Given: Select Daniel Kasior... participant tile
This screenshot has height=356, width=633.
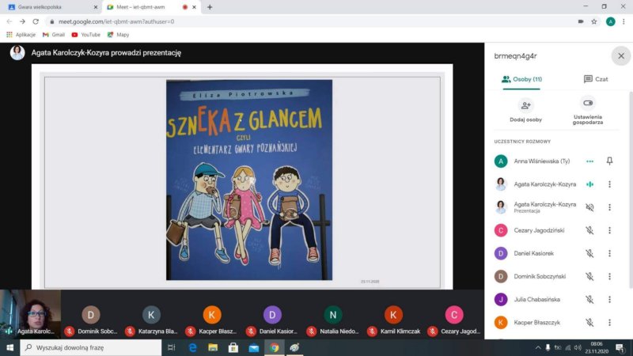Looking at the screenshot, I should coord(272,314).
